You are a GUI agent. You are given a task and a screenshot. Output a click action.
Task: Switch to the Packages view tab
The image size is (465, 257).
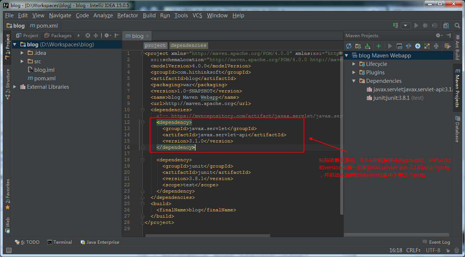click(x=58, y=36)
